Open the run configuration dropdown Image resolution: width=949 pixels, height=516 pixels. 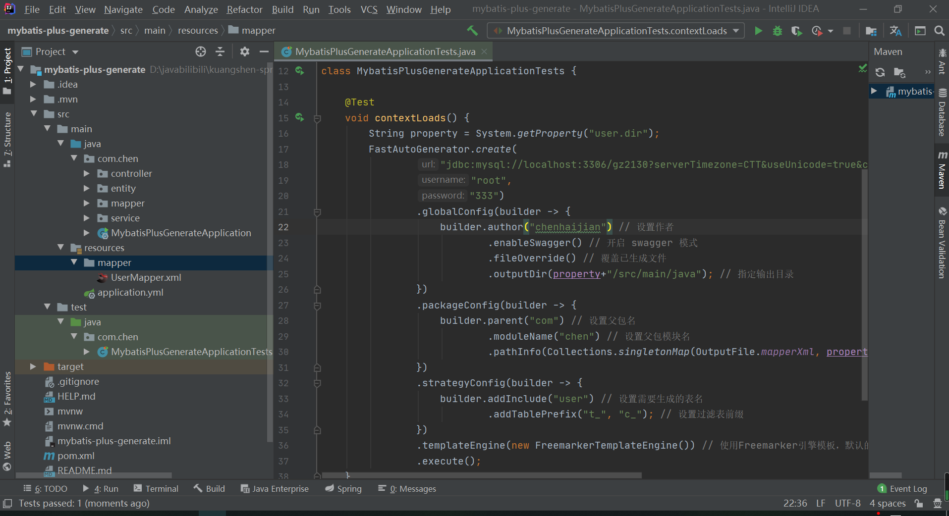coord(616,31)
